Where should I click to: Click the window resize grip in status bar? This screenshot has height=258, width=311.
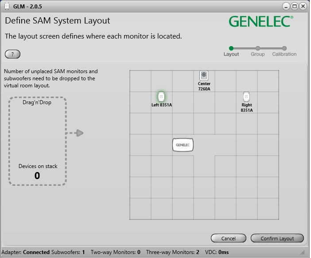pos(303,252)
